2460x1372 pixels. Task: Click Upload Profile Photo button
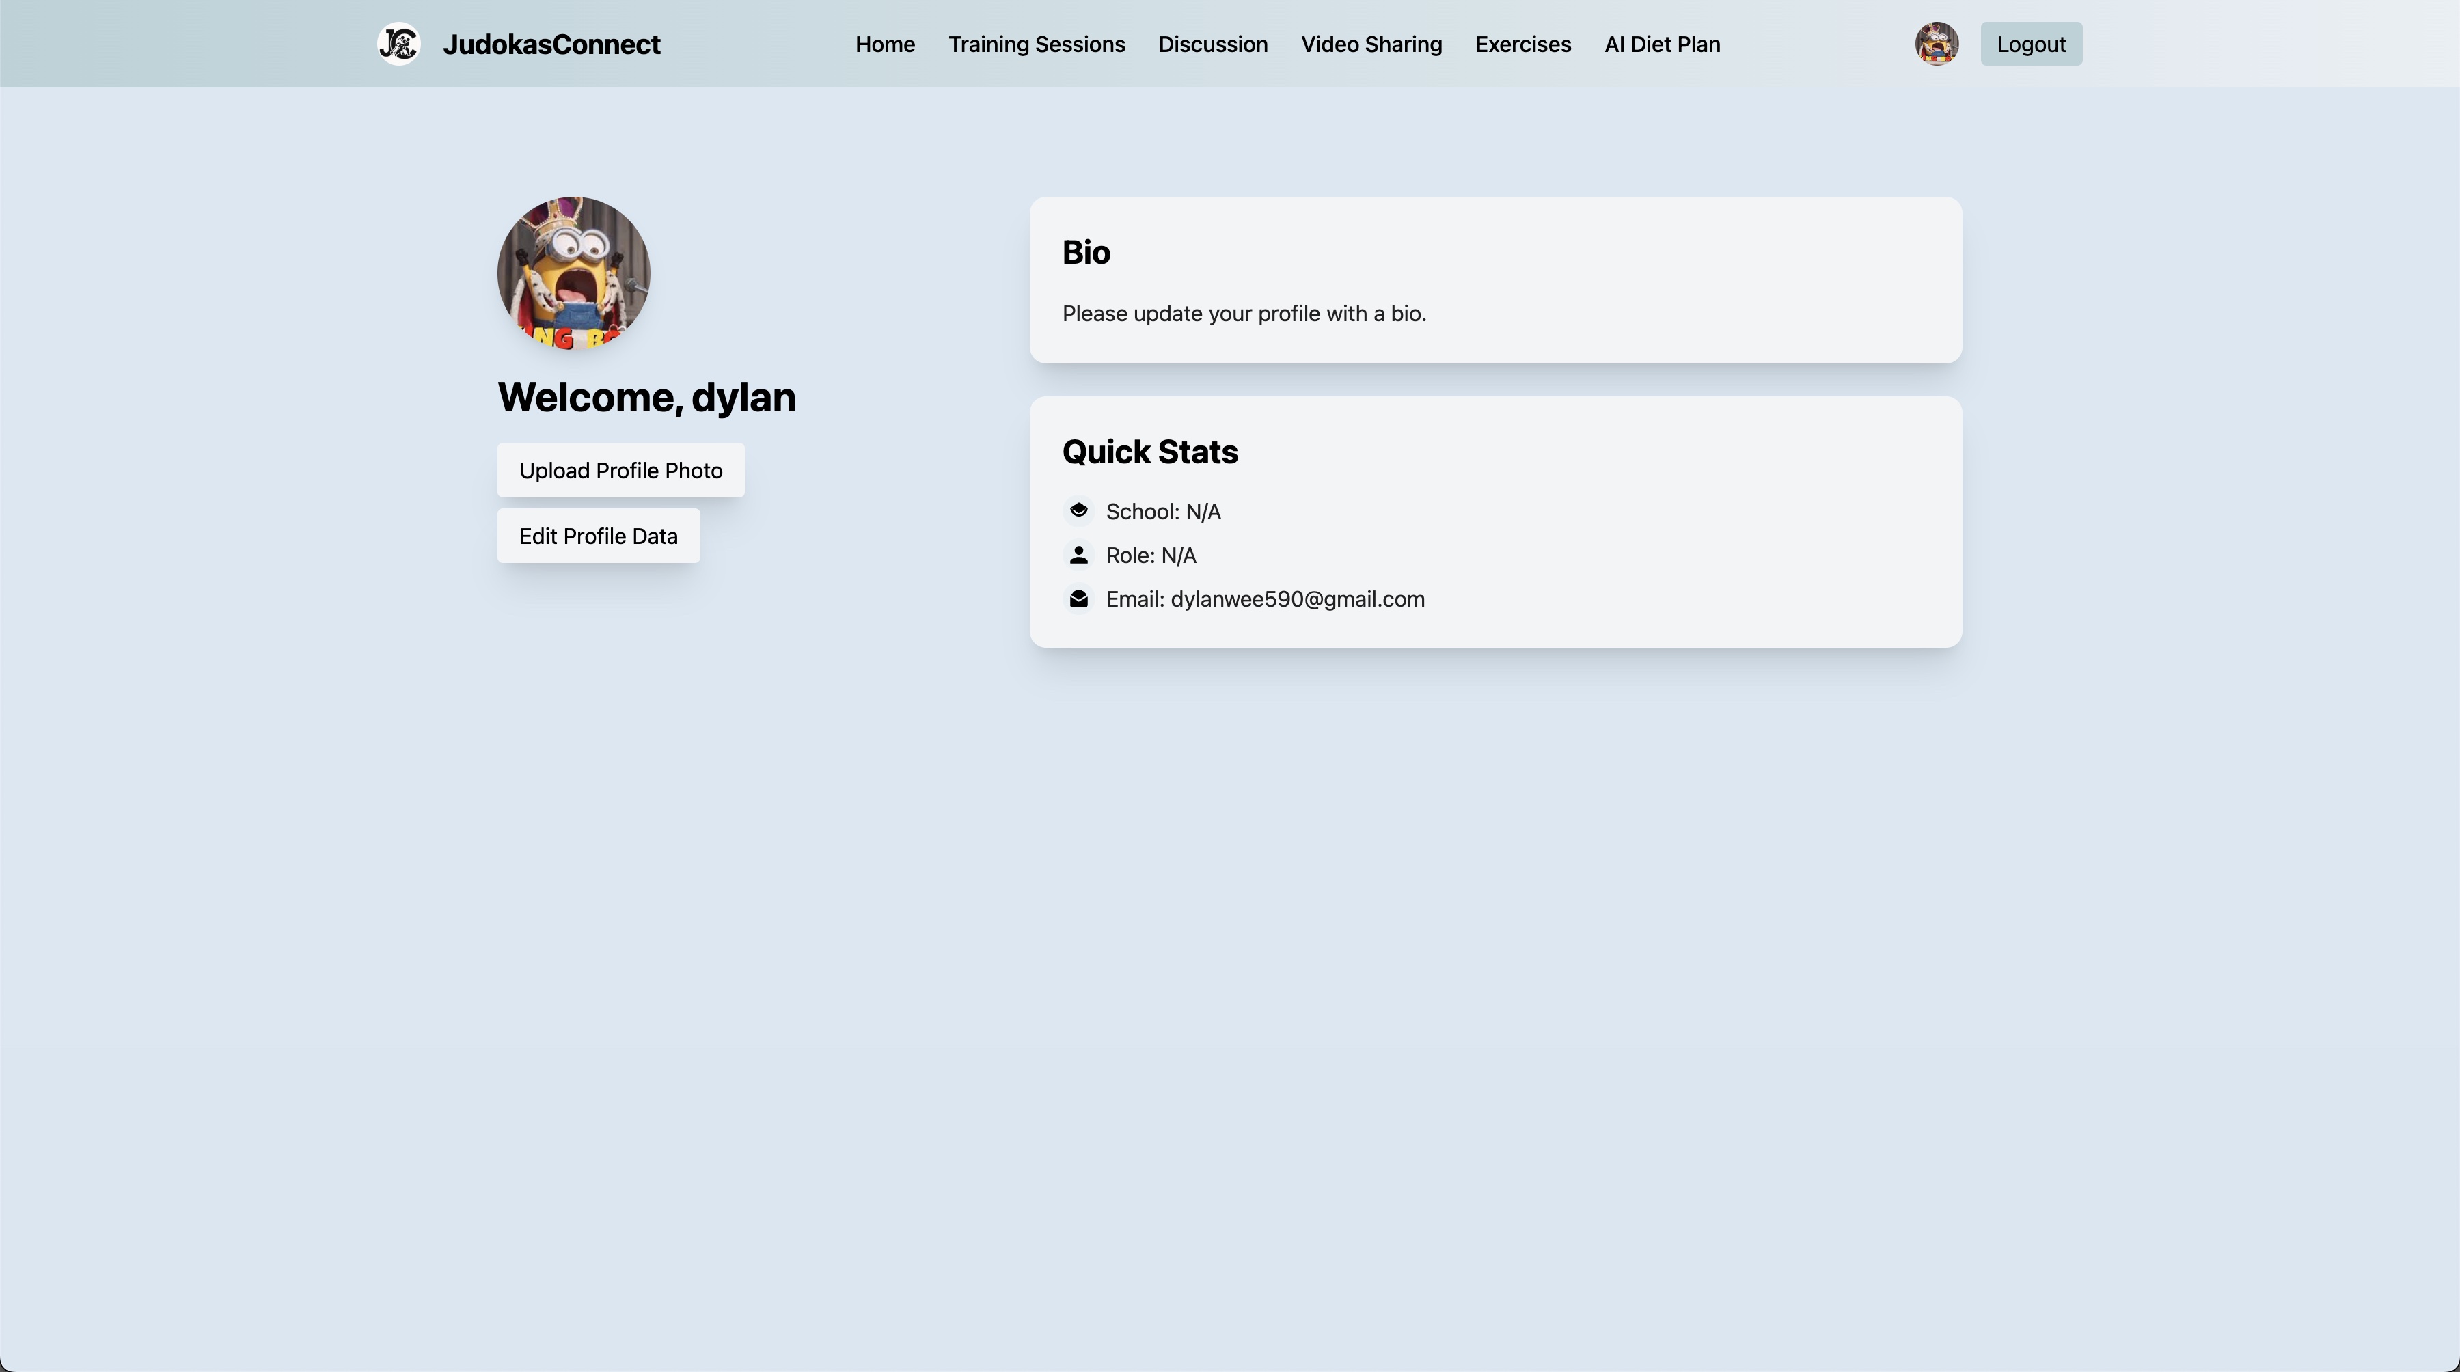[x=620, y=471]
